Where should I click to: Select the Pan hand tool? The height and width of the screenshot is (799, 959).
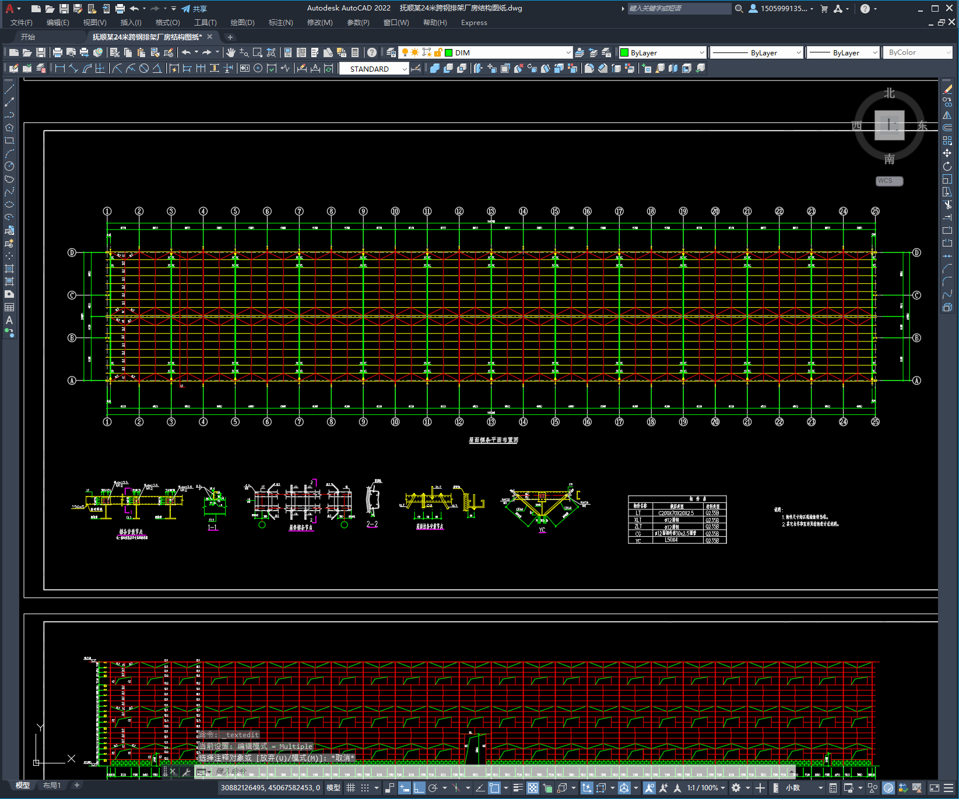pos(231,52)
